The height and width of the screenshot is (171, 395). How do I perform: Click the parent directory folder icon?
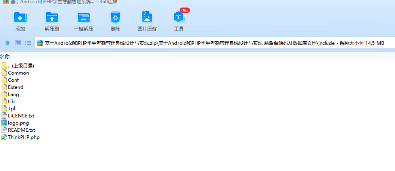point(4,66)
